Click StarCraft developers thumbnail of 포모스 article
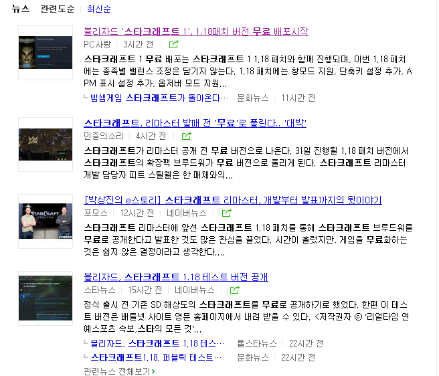439x376 pixels. [x=46, y=221]
